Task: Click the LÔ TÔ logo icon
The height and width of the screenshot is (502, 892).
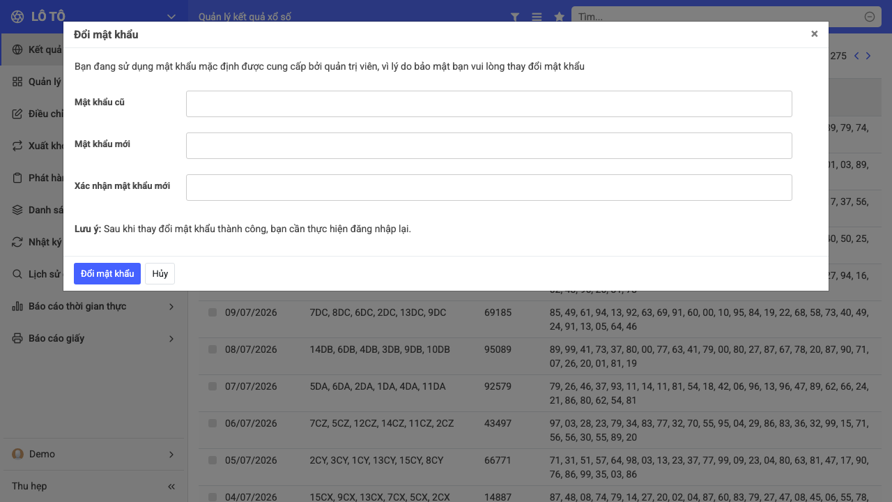Action: [17, 16]
